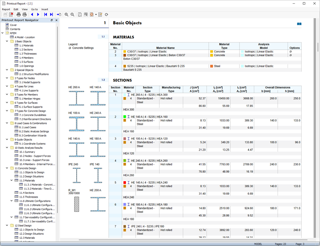
Task: Click yellow swatch of material 2 C30/37
Action: 125,52
